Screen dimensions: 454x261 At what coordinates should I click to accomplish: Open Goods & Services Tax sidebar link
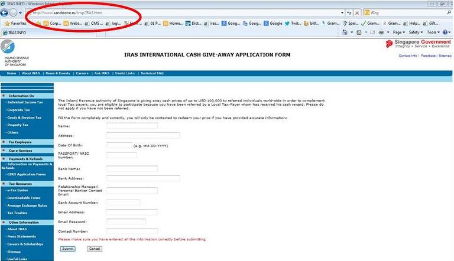coord(24,118)
